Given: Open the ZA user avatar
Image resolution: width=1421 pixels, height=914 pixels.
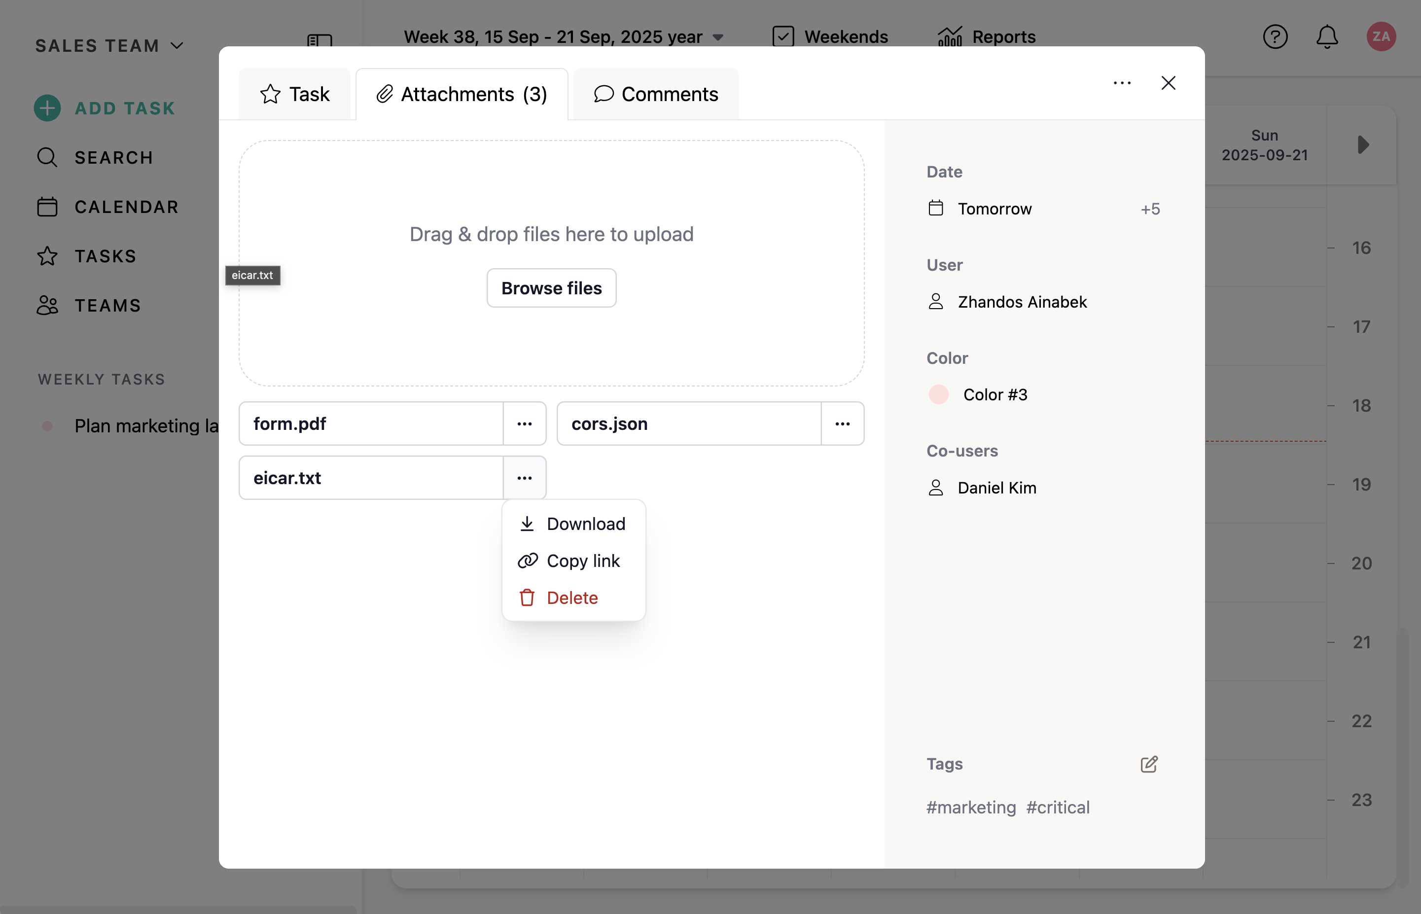Looking at the screenshot, I should (1381, 37).
